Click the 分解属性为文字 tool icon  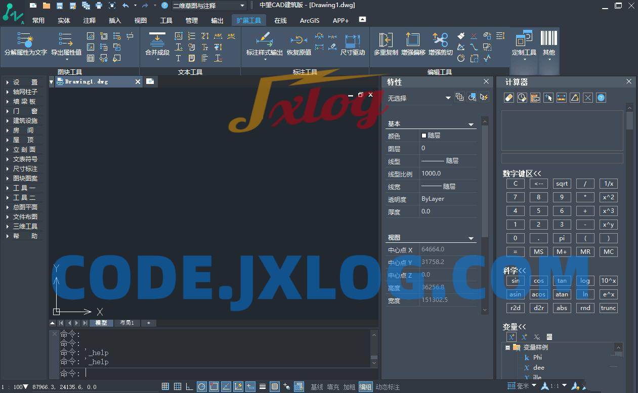pos(25,40)
